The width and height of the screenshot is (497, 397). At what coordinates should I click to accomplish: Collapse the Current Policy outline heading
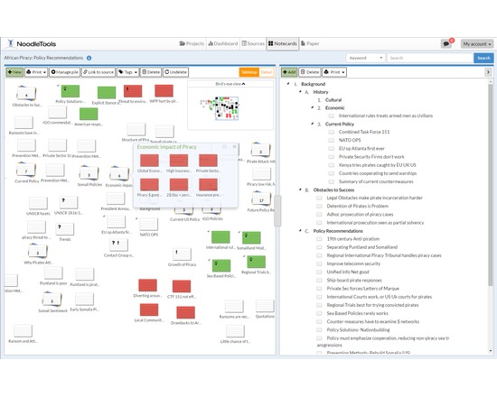point(313,124)
